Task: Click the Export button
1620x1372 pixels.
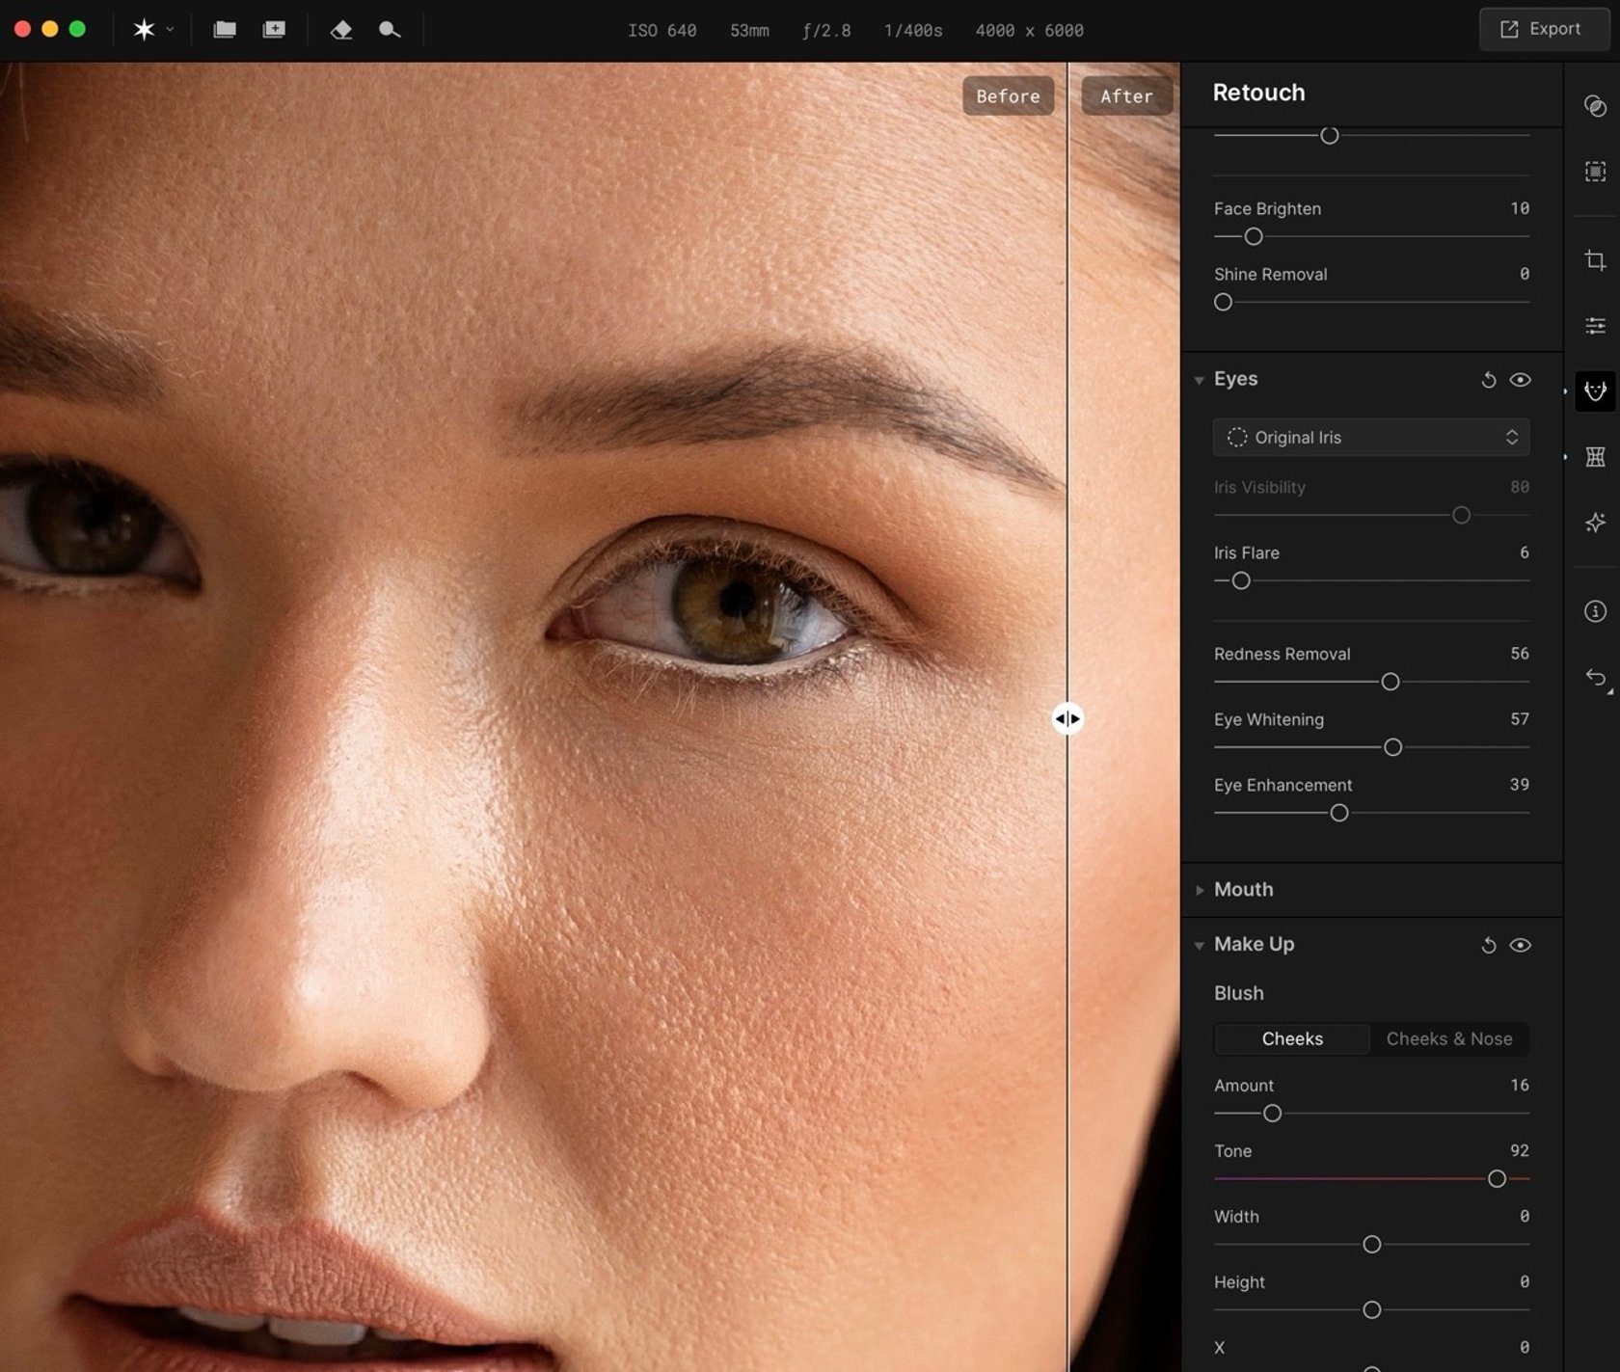Action: click(x=1543, y=29)
